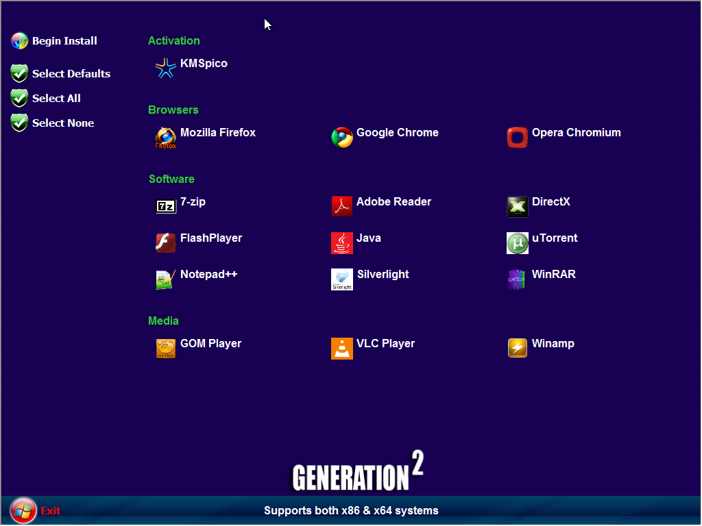
Task: Select the uTorrent icon
Action: [518, 243]
